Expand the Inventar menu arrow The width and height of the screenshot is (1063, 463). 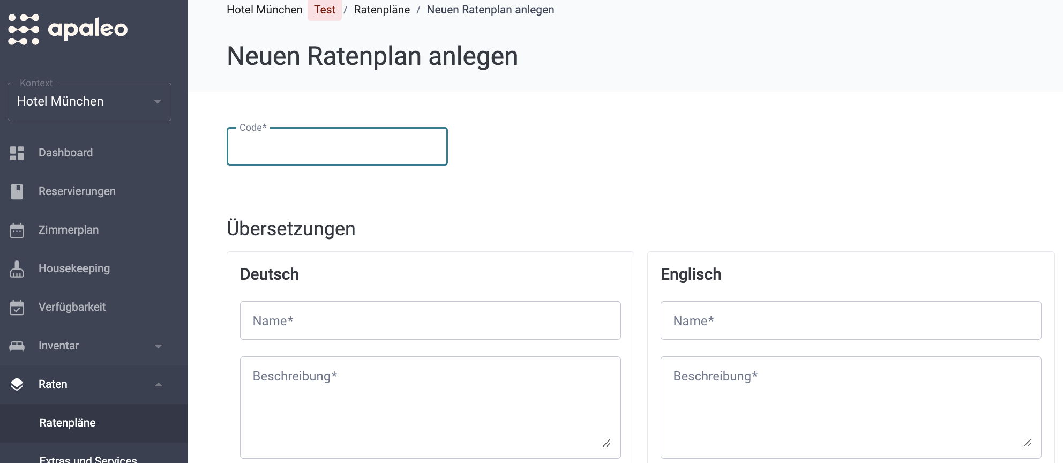coord(158,346)
